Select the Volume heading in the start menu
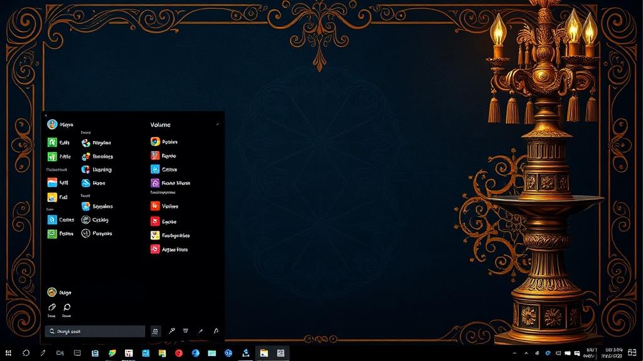The height and width of the screenshot is (361, 643). pyautogui.click(x=160, y=125)
